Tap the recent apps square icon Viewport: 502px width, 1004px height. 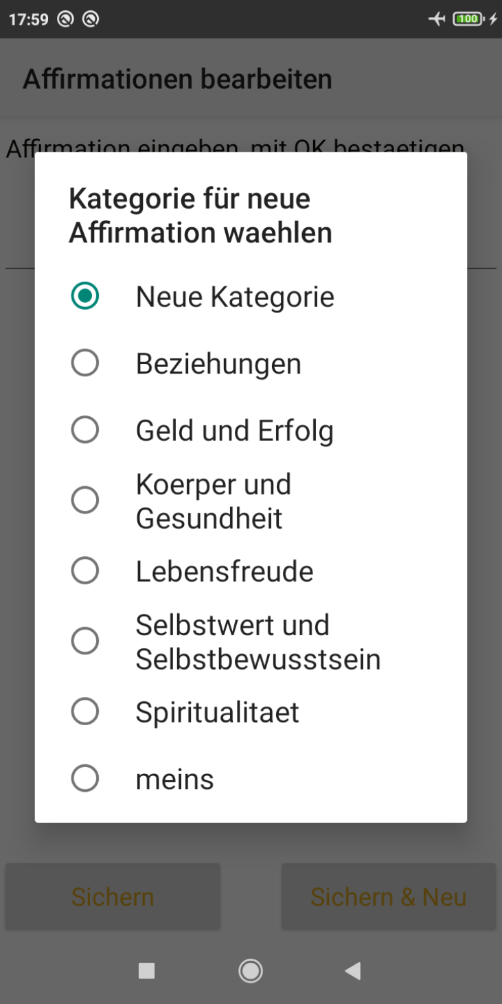[146, 970]
